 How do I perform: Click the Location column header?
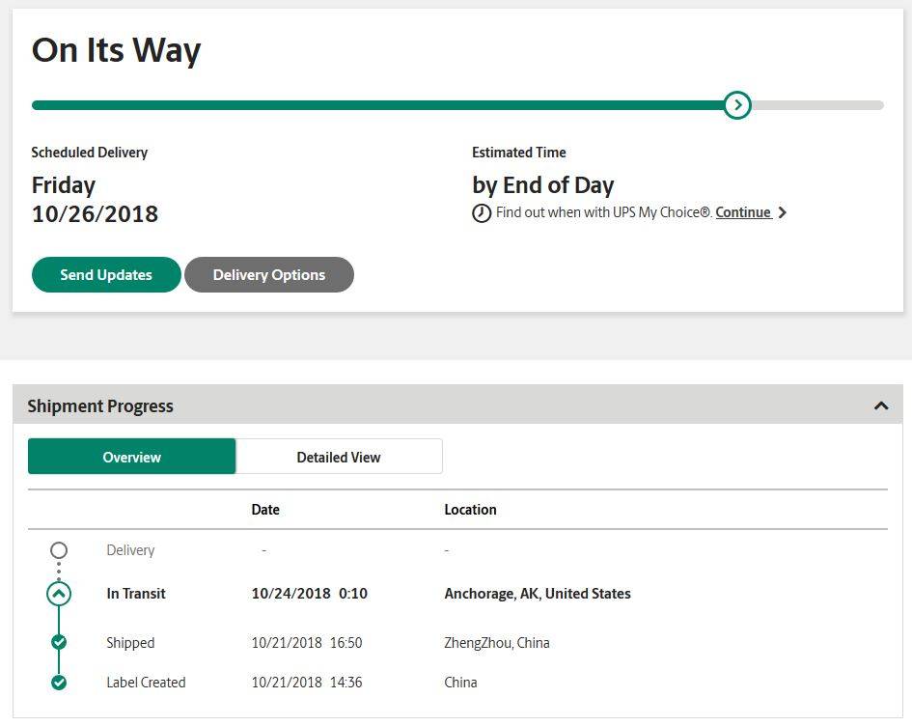[x=471, y=510]
